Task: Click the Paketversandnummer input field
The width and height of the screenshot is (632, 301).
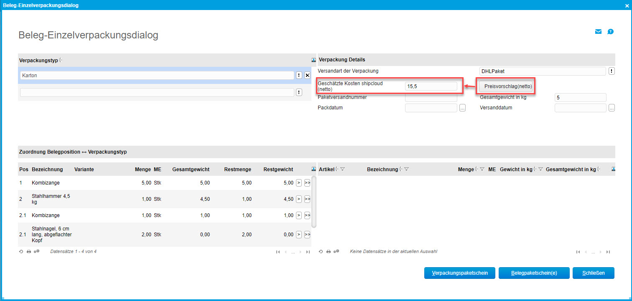Action: 431,97
